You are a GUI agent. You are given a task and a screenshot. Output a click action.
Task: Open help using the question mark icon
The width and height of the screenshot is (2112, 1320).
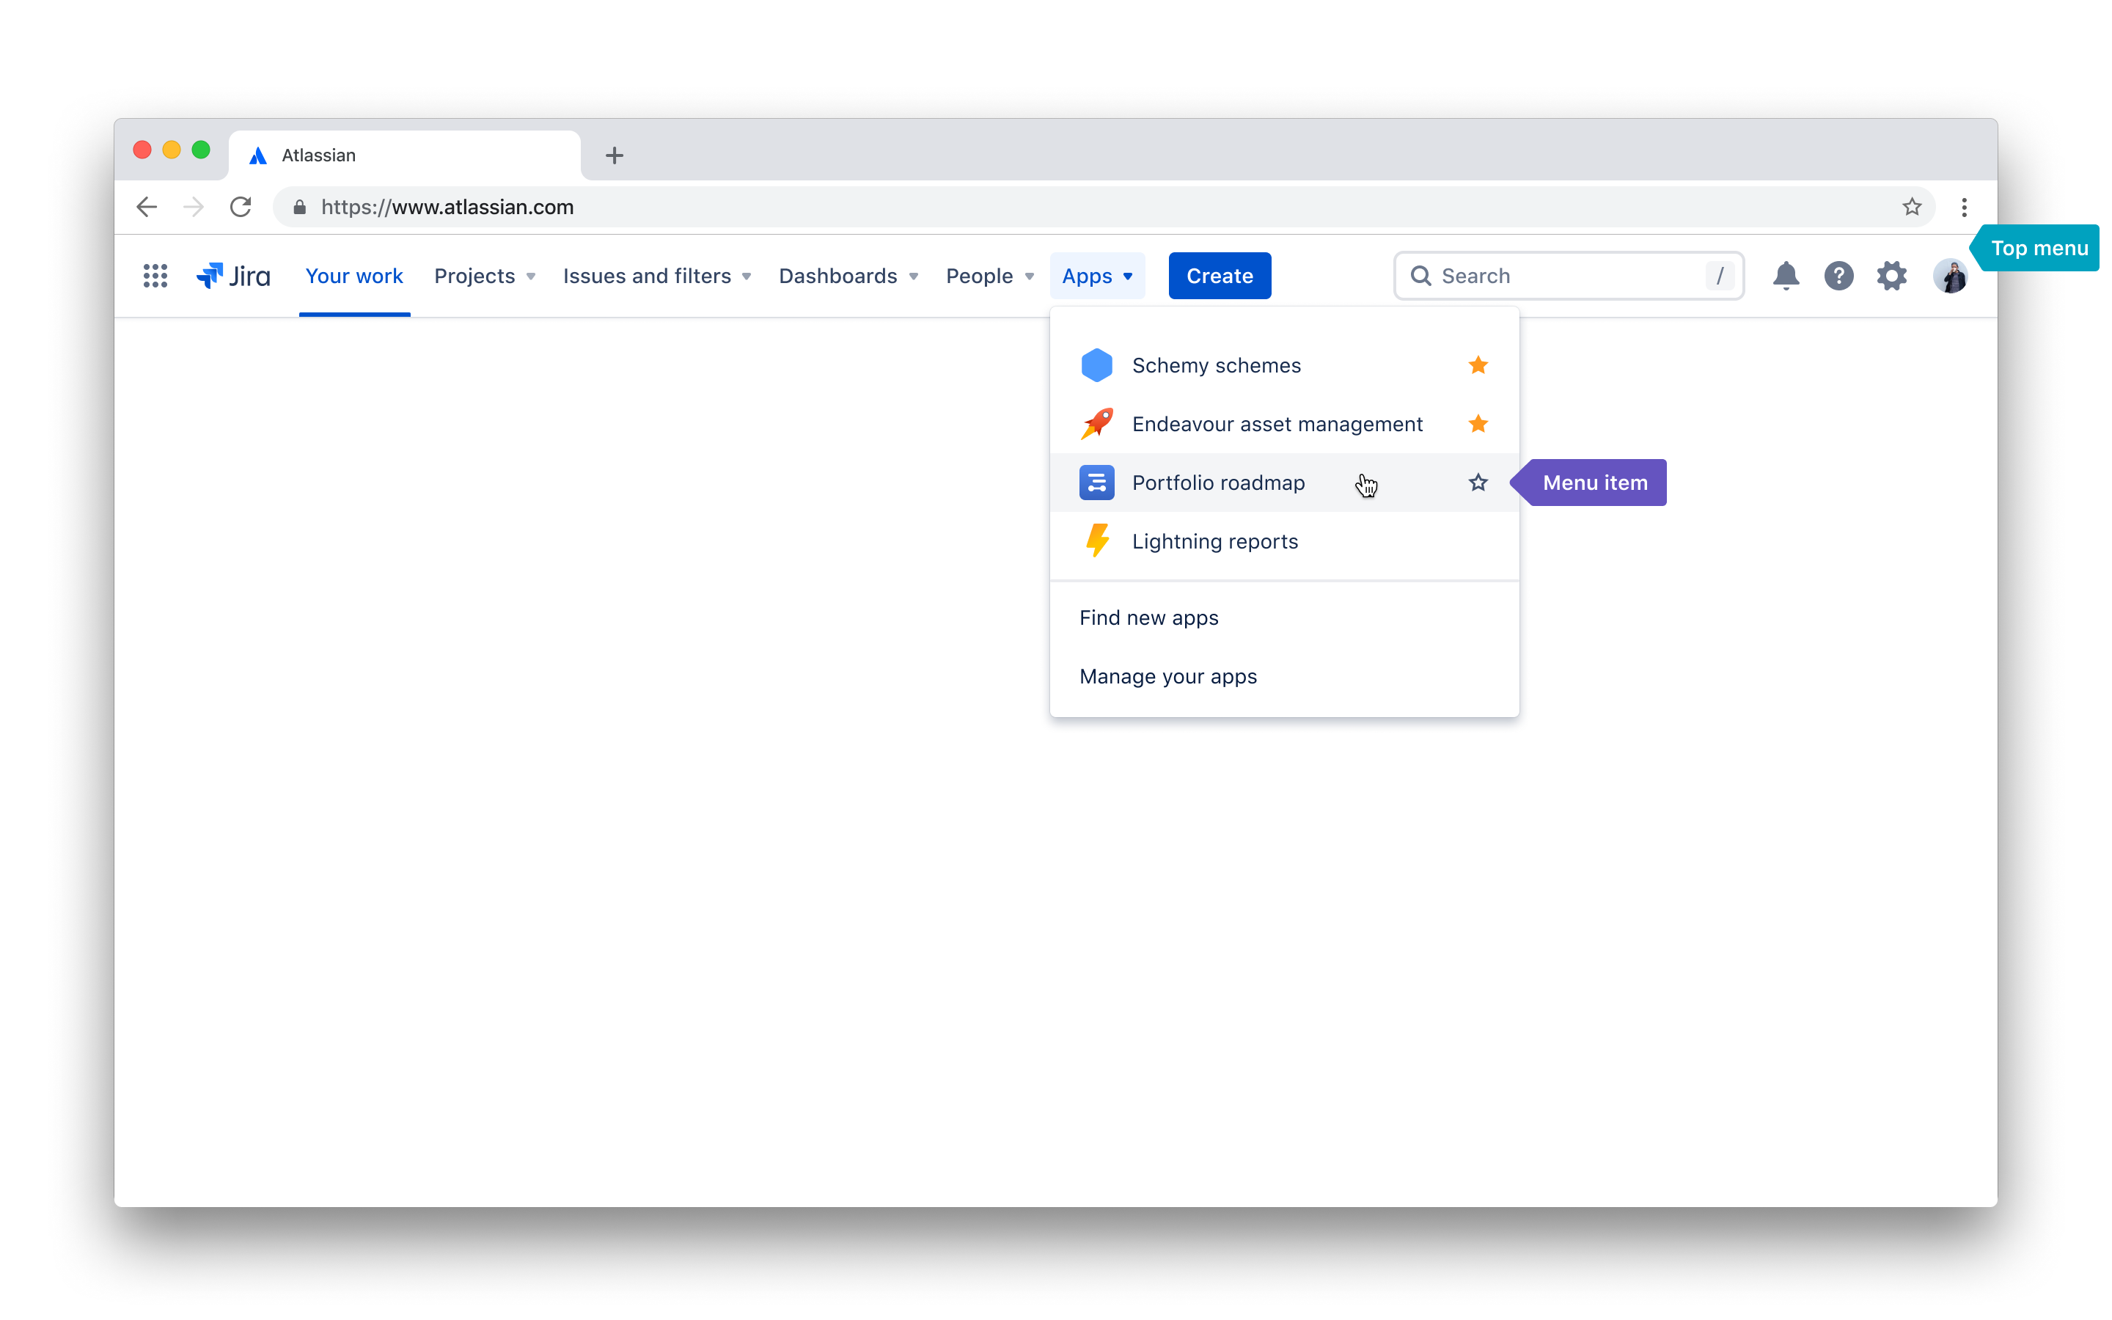coord(1839,275)
